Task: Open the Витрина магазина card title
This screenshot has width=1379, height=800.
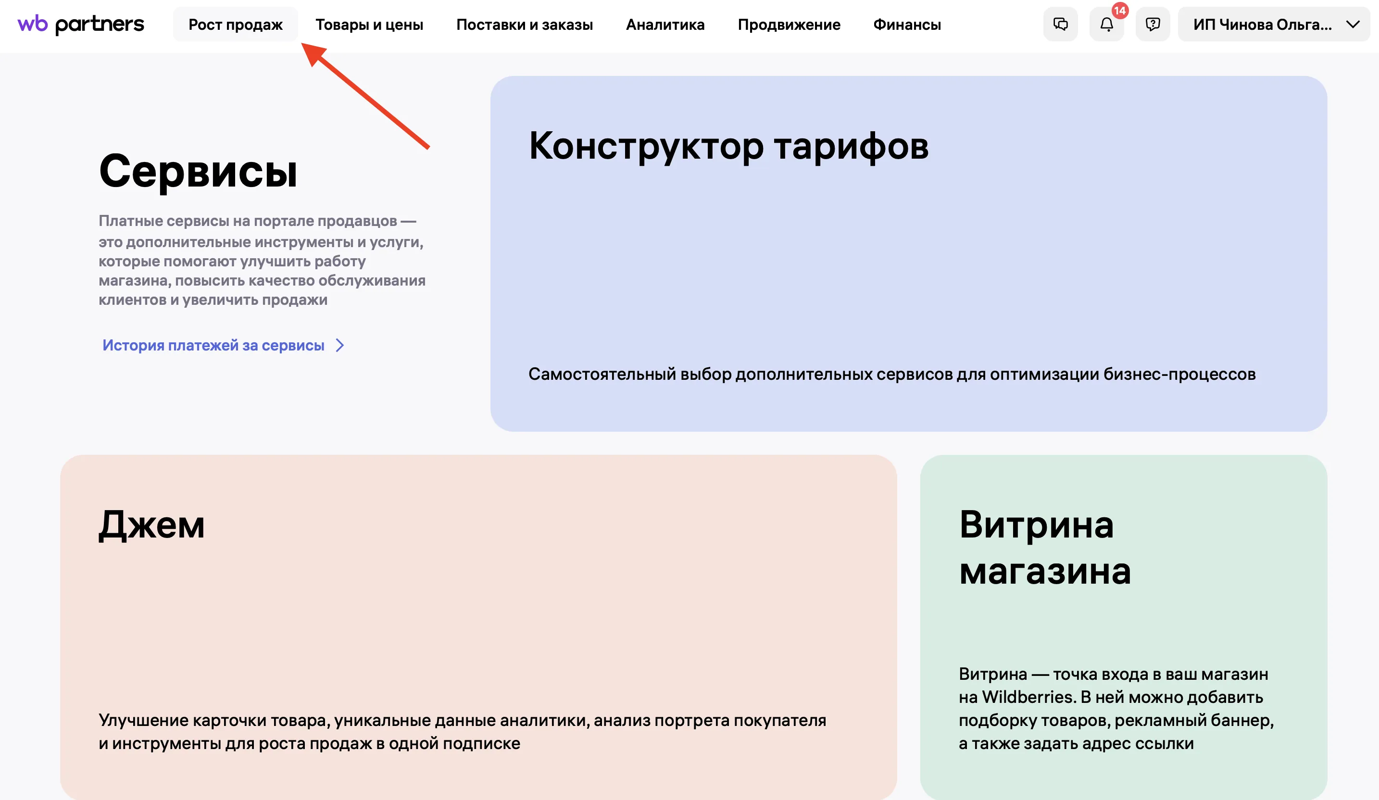Action: coord(1044,547)
